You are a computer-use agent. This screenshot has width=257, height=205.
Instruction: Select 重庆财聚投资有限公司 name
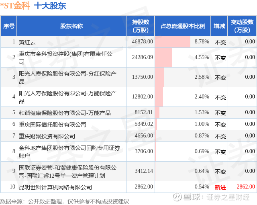pyautogui.click(x=47, y=136)
